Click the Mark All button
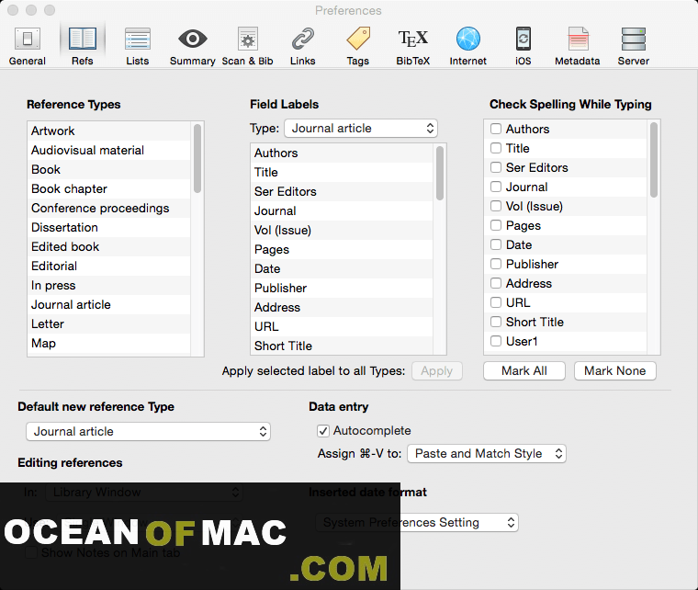The width and height of the screenshot is (698, 590). pos(524,371)
